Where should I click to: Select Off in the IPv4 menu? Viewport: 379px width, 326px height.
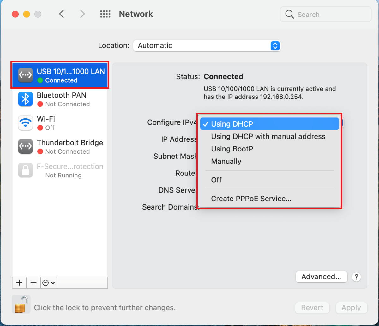click(x=216, y=180)
